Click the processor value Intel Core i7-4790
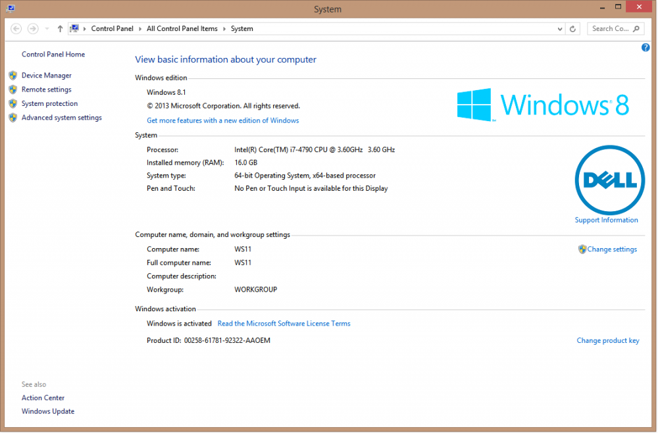 315,150
